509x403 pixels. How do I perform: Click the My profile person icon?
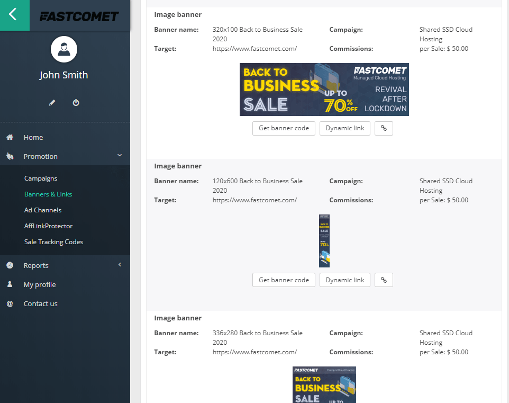[x=10, y=284]
